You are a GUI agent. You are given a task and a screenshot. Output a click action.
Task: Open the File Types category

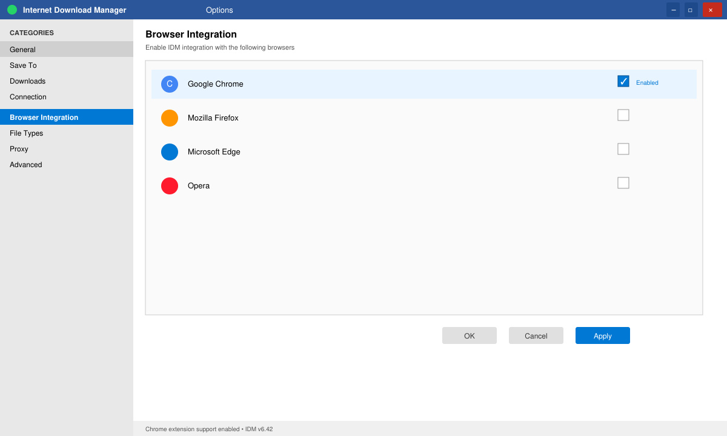[x=67, y=133]
